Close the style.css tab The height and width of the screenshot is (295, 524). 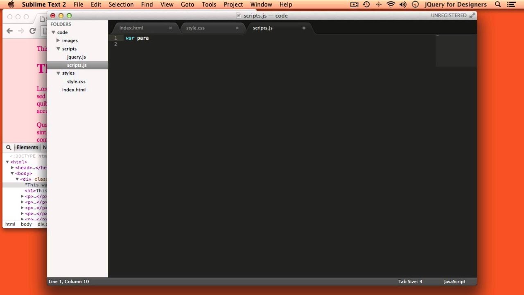(x=237, y=28)
